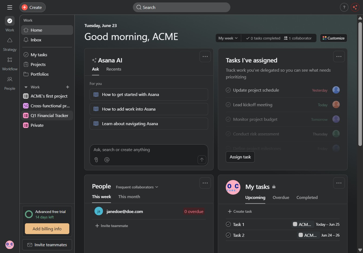363x253 pixels.
Task: Open How to add work into Asana
Action: 149,109
